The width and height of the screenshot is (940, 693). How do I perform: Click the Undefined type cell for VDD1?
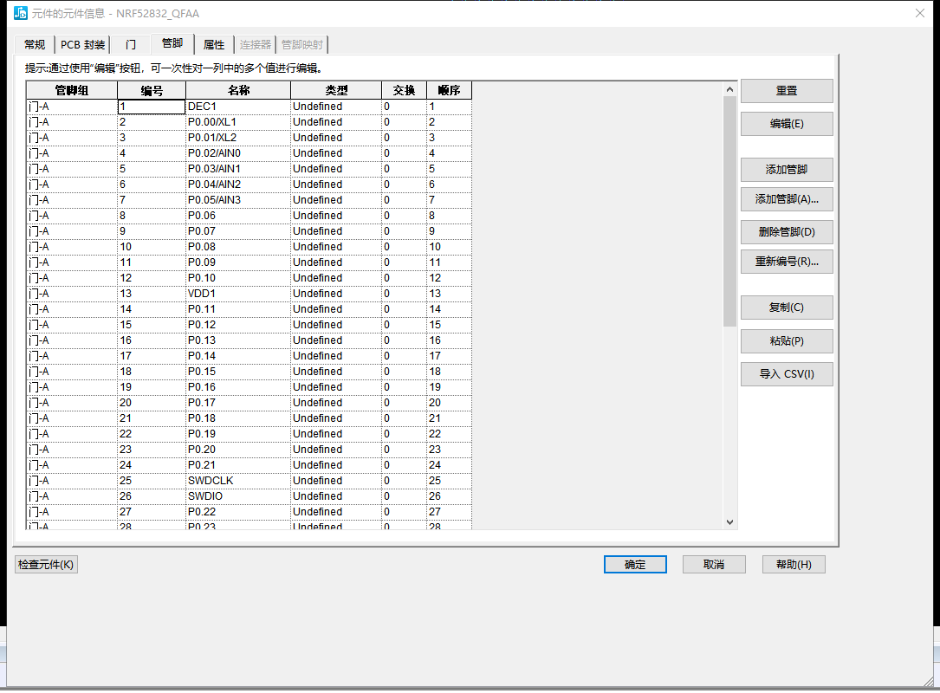pos(336,294)
